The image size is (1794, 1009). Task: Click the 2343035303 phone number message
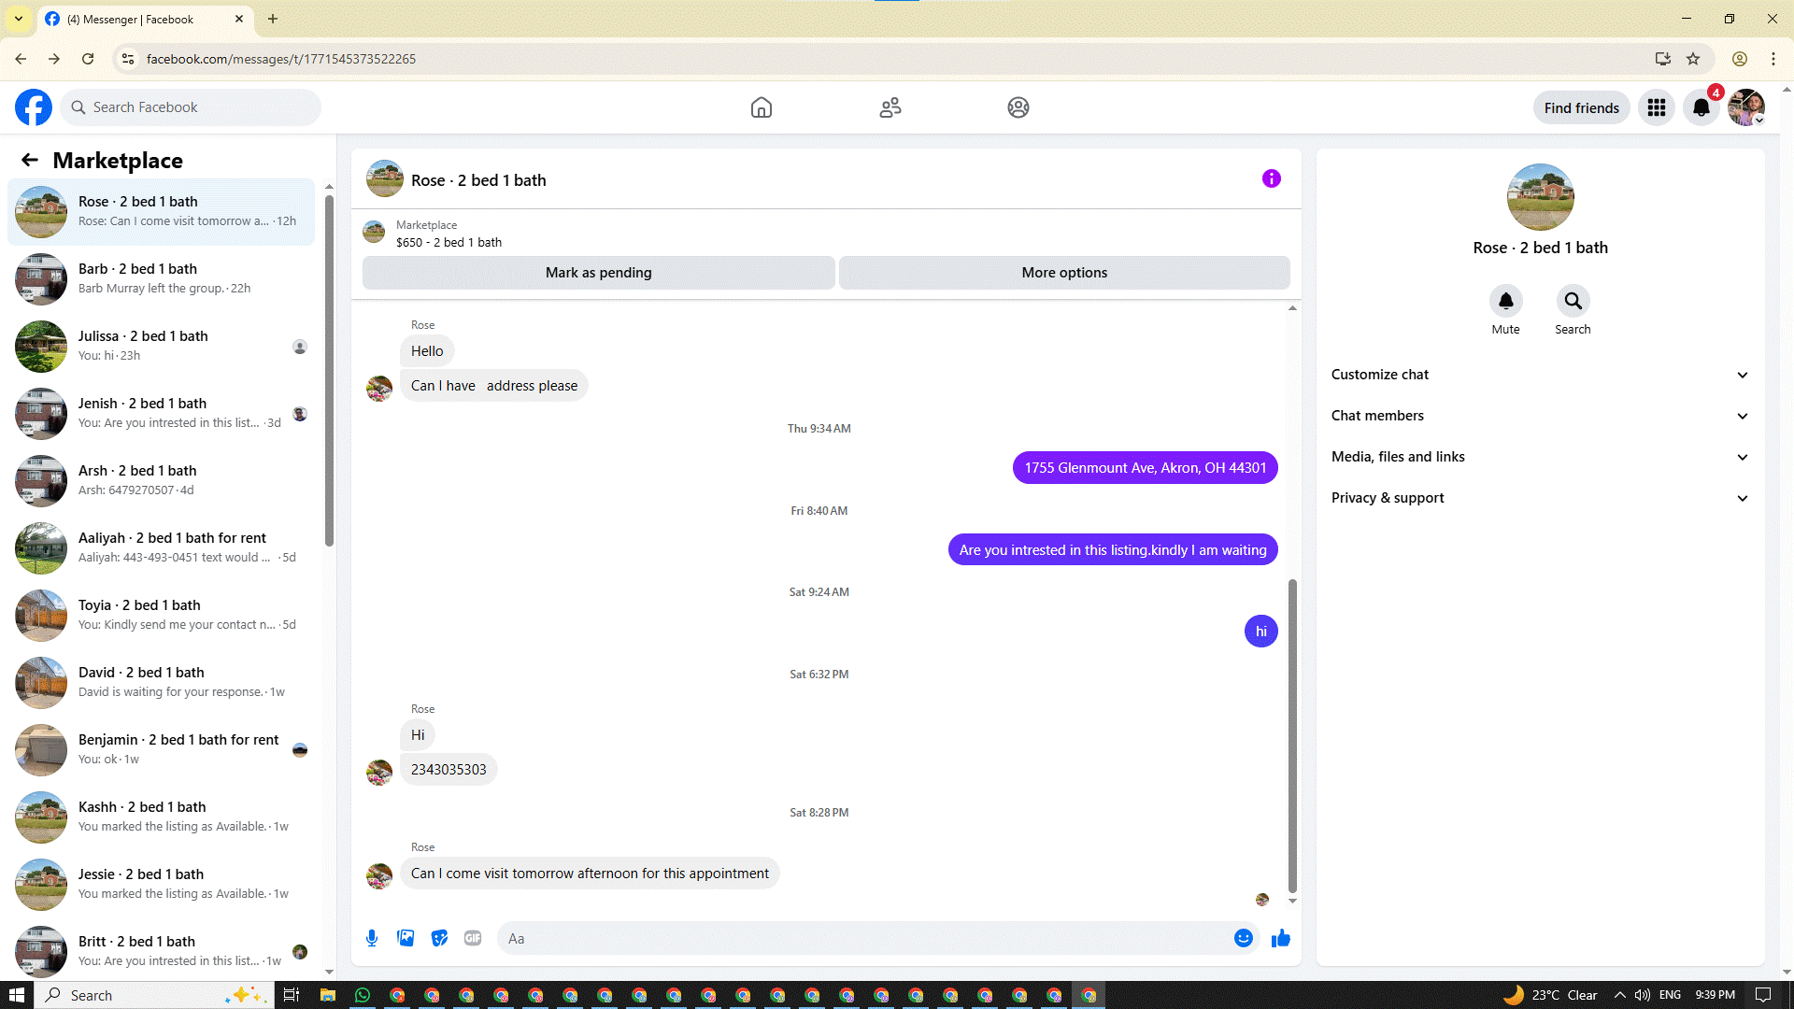pos(448,770)
